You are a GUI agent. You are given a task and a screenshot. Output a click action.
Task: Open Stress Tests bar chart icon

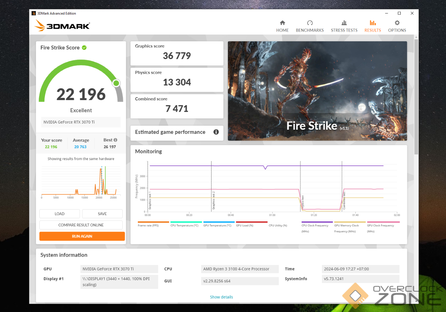(344, 23)
